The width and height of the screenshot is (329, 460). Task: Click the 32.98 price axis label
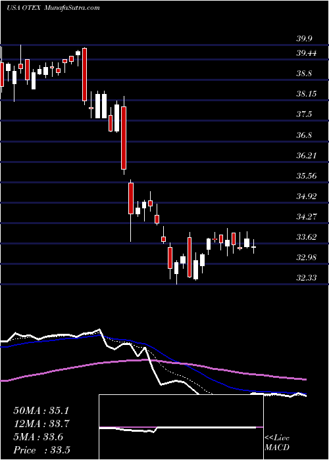point(307,258)
